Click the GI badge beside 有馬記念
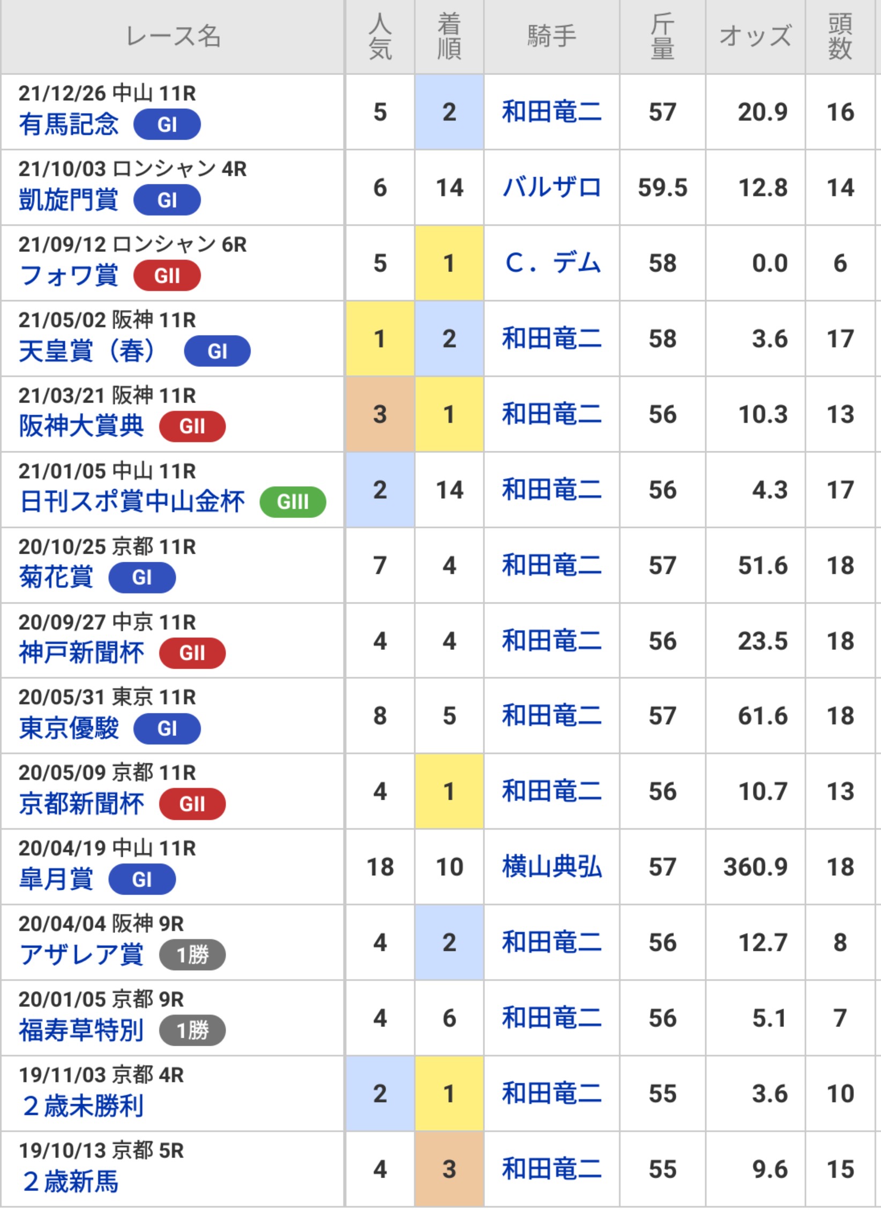Viewport: 881px width, 1221px height. (167, 124)
